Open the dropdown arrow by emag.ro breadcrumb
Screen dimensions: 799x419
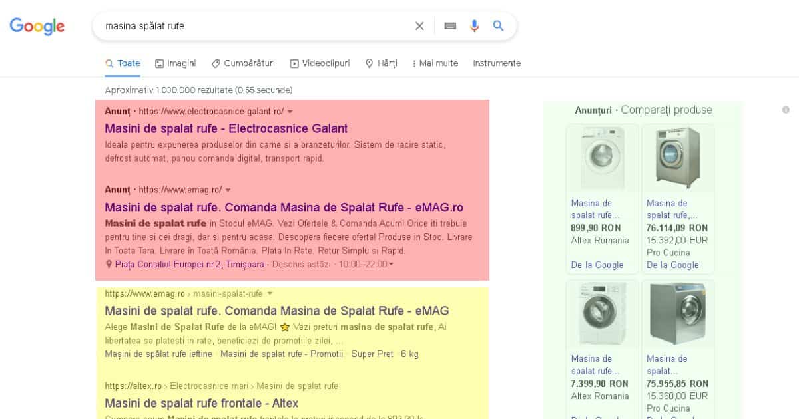[x=270, y=292]
